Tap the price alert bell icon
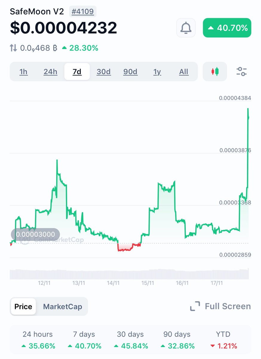This screenshot has width=261, height=359. [186, 28]
